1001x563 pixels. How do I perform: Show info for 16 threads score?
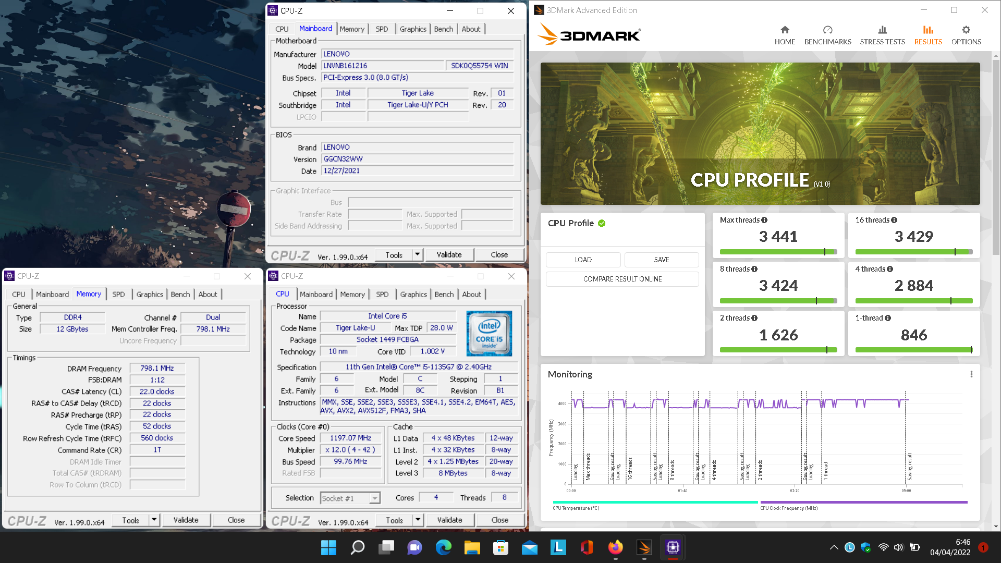tap(894, 220)
